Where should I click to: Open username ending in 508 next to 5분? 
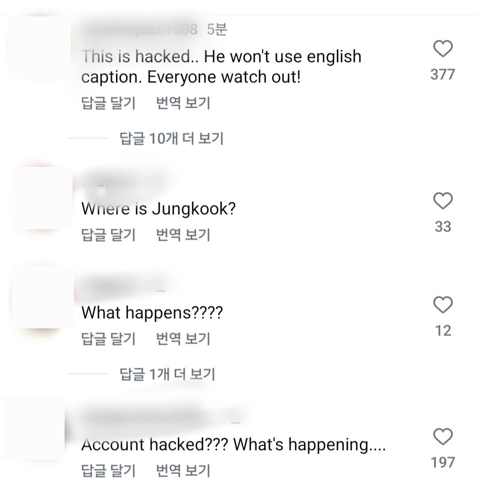[140, 30]
